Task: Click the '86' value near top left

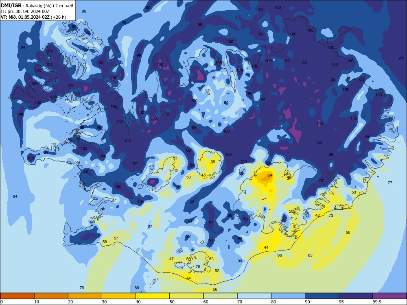Action: click(x=84, y=11)
